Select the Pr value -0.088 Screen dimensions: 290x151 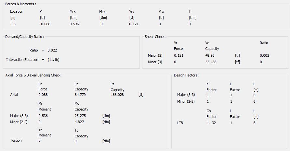click(x=45, y=24)
